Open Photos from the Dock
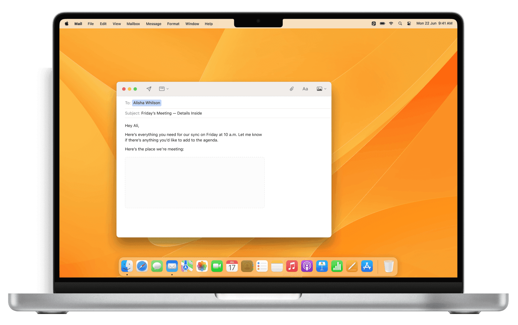Viewport: 518px width, 325px height. 202,266
